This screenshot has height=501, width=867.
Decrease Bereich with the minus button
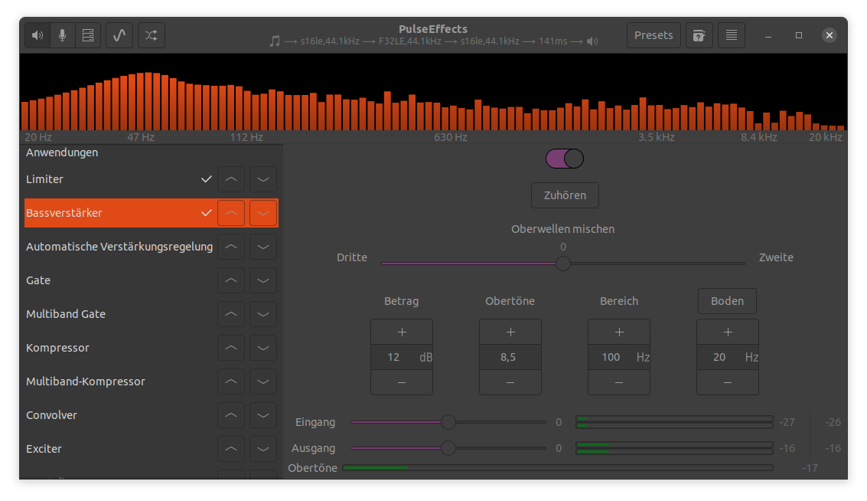pyautogui.click(x=619, y=382)
